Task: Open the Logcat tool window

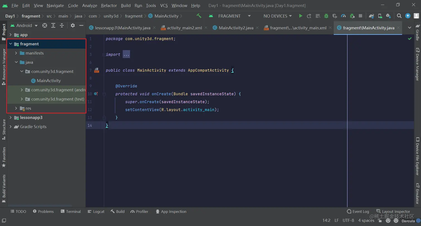Action: coord(96,212)
